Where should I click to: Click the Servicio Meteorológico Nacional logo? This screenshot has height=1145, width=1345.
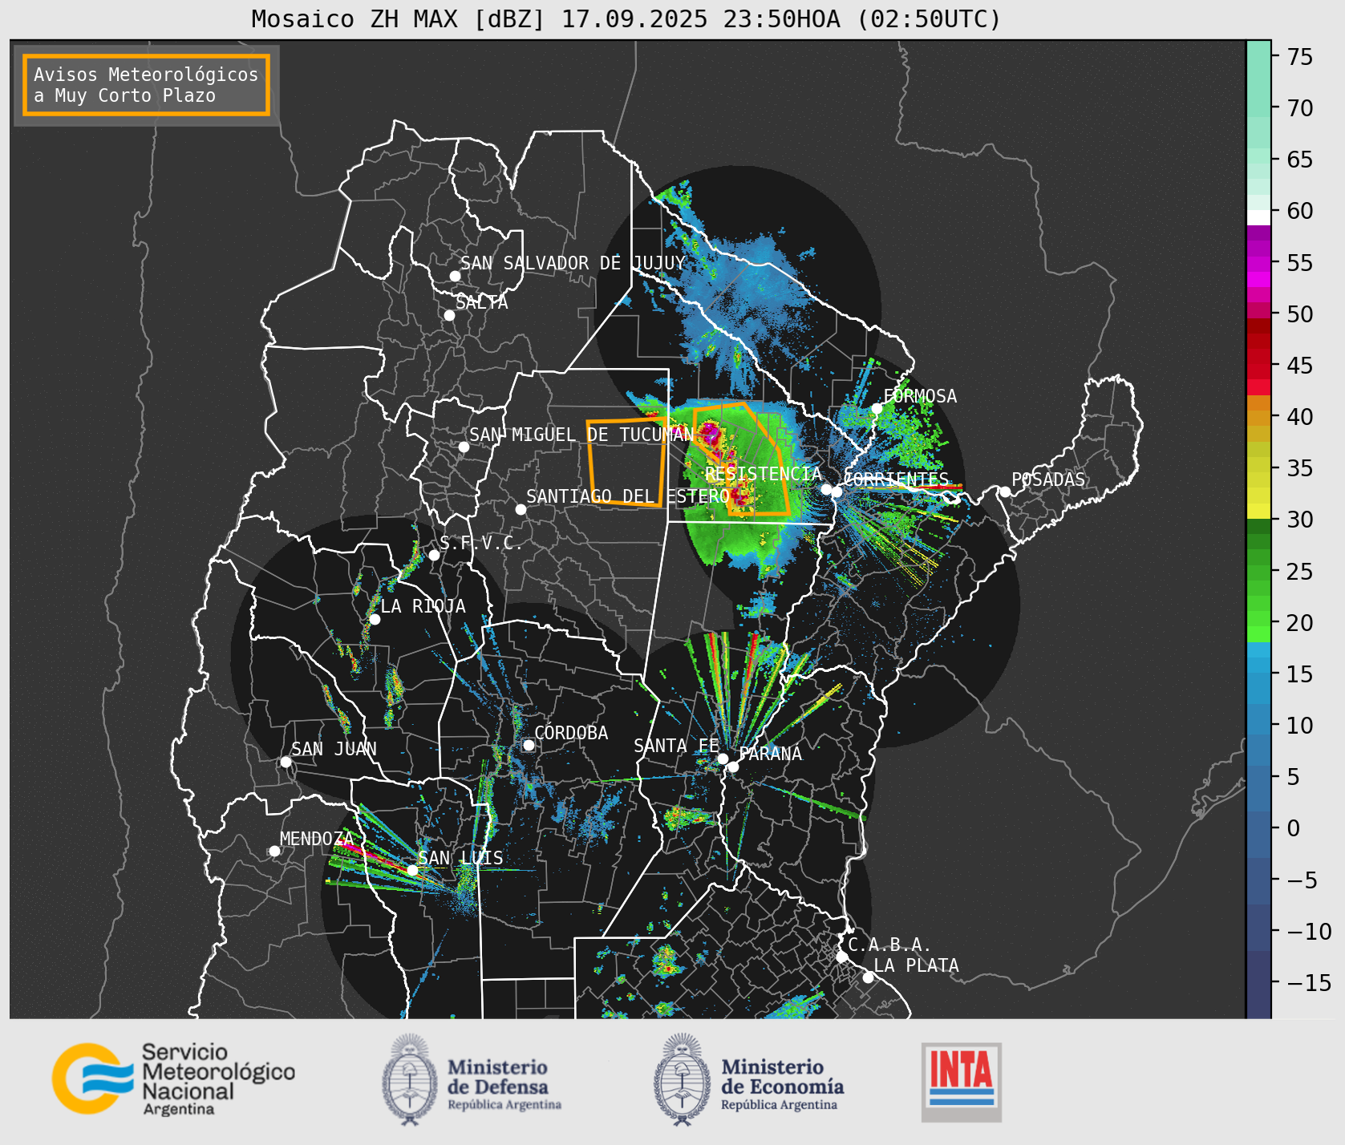pyautogui.click(x=173, y=1078)
